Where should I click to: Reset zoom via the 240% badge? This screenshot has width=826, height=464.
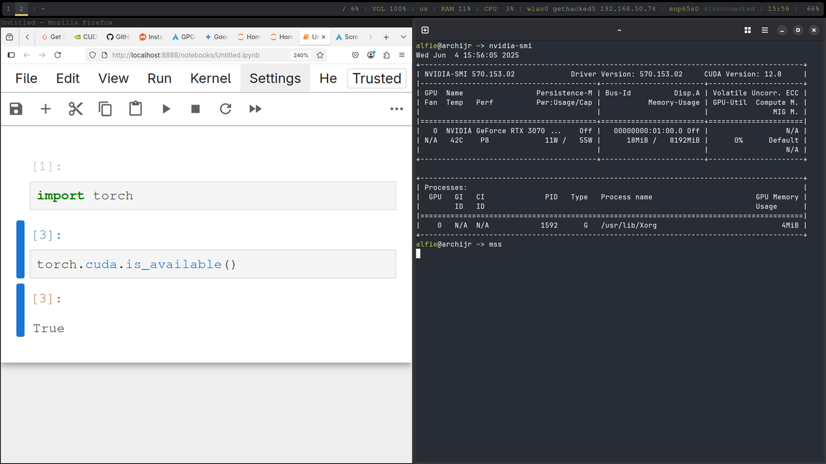301,55
